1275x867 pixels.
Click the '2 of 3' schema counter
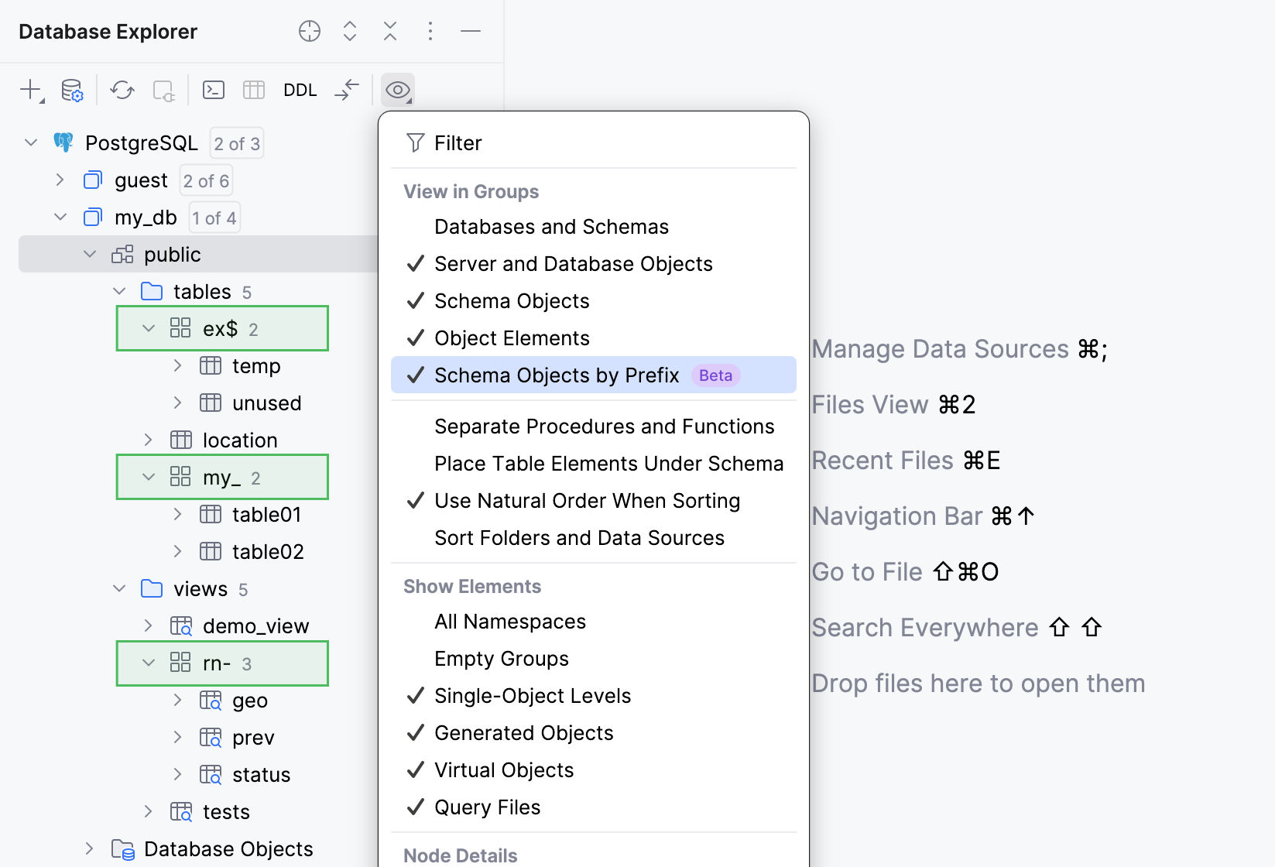[x=237, y=143]
